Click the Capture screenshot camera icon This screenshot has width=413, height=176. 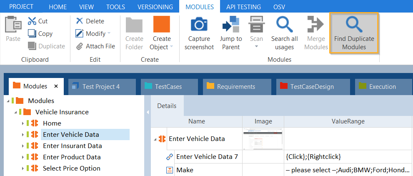(199, 25)
